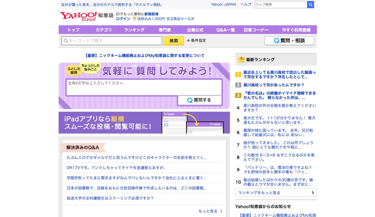The height and width of the screenshot is (217, 375).
Task: Open the 送料込み1,000円 目玉商品セール中 link
Action: coord(166,18)
